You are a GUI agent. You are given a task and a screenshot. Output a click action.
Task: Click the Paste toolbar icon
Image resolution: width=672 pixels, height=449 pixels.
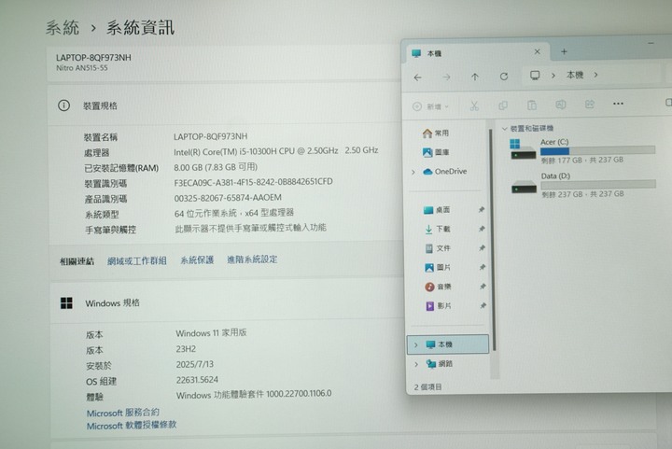tap(532, 105)
